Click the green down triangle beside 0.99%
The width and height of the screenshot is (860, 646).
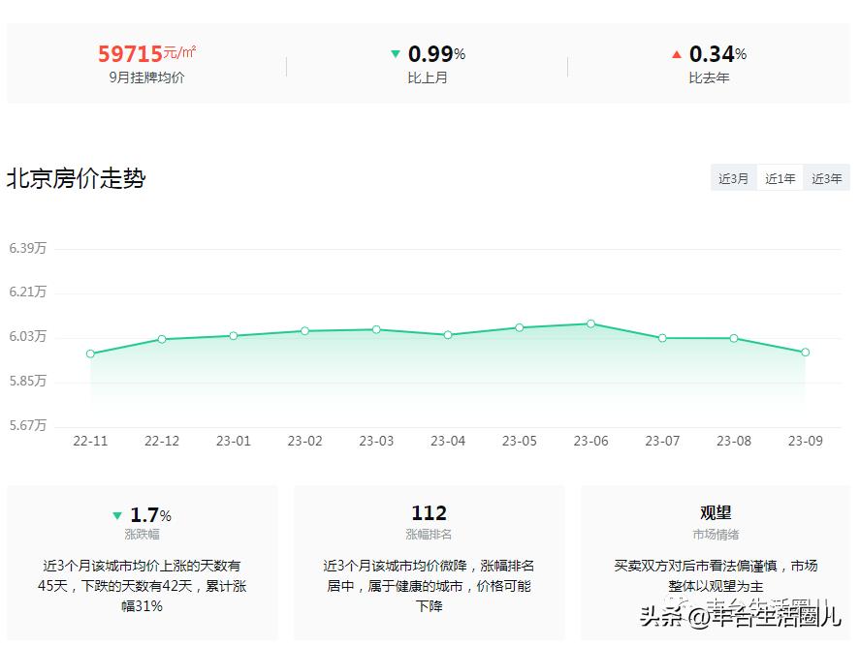397,54
